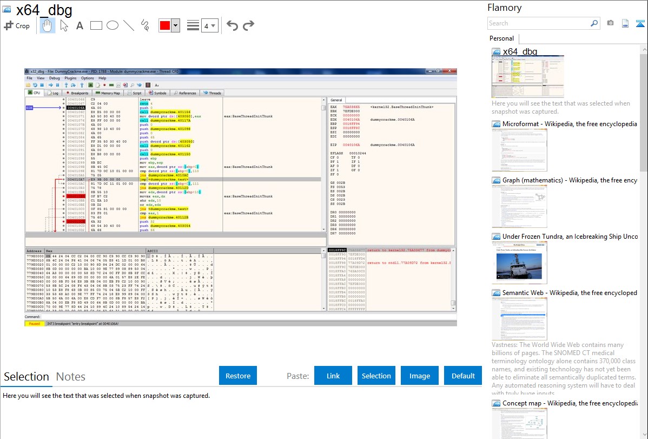Click icon beside Graph (mathematics) title

point(496,180)
